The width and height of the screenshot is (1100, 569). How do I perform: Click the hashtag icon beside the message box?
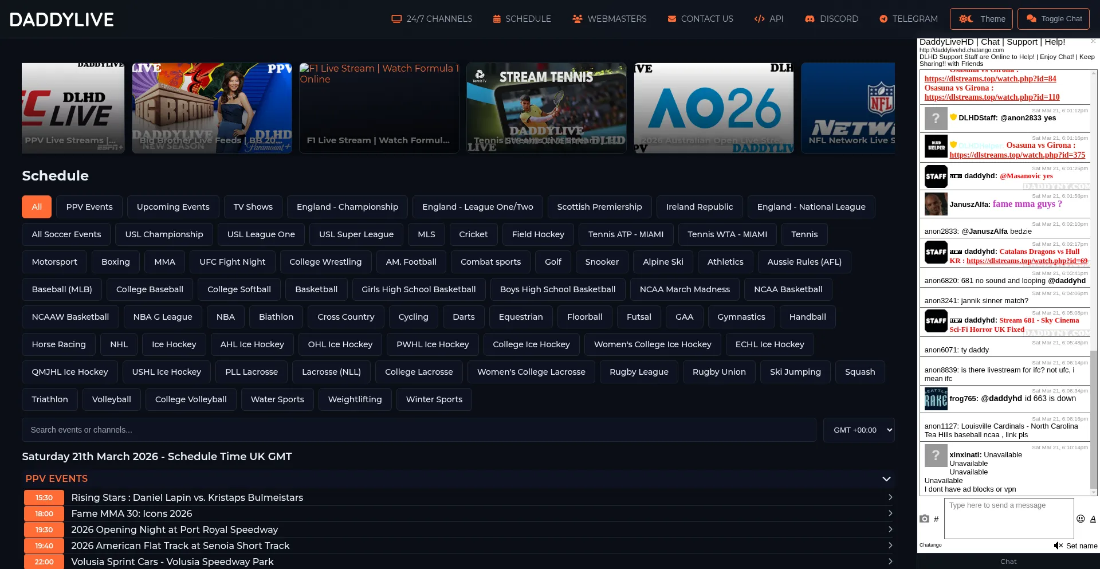936,519
